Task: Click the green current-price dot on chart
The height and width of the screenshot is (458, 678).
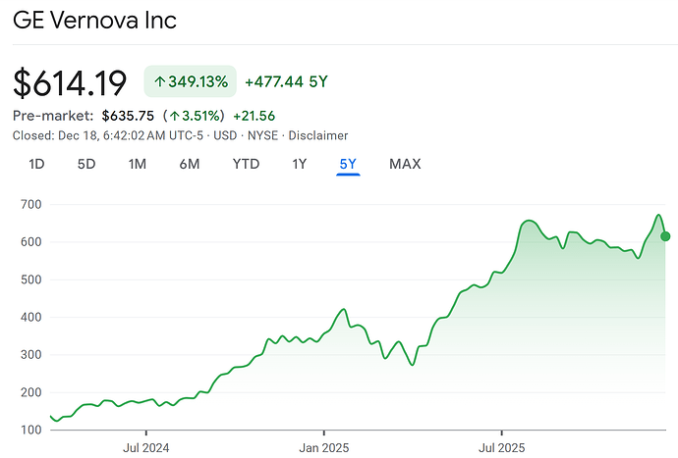Action: tap(665, 236)
